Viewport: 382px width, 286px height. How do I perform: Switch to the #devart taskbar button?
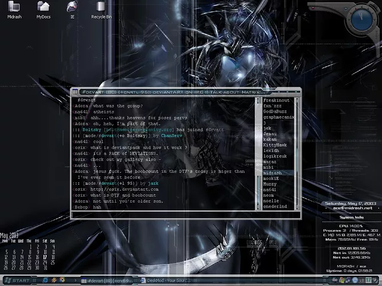coord(107,281)
